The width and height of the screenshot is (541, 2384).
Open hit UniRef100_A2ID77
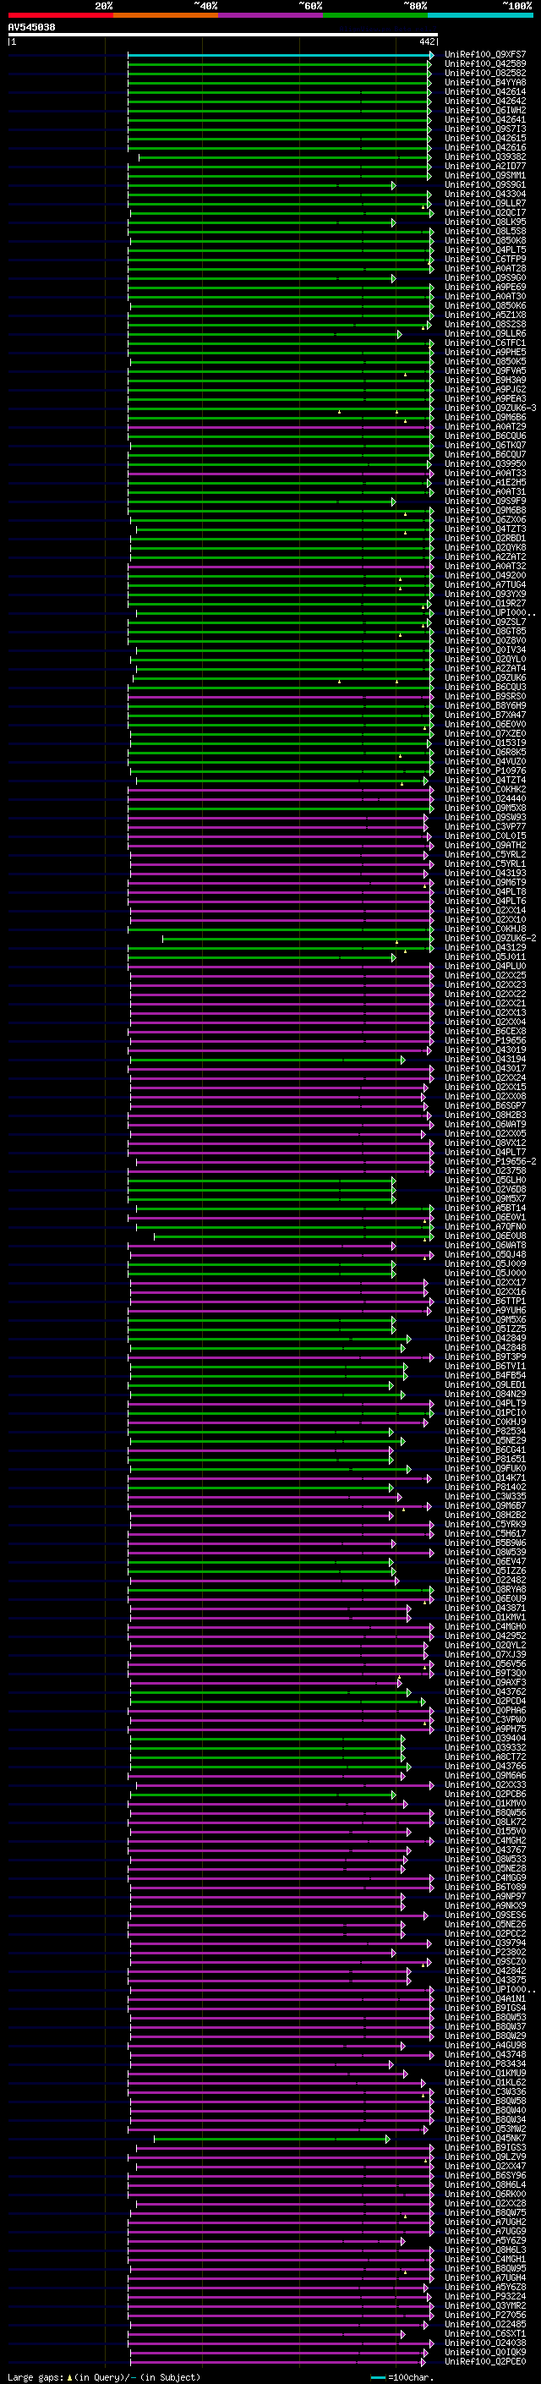point(485,167)
